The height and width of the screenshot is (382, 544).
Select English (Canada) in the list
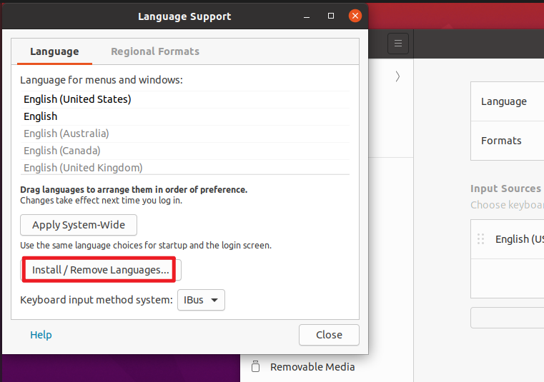coord(185,151)
